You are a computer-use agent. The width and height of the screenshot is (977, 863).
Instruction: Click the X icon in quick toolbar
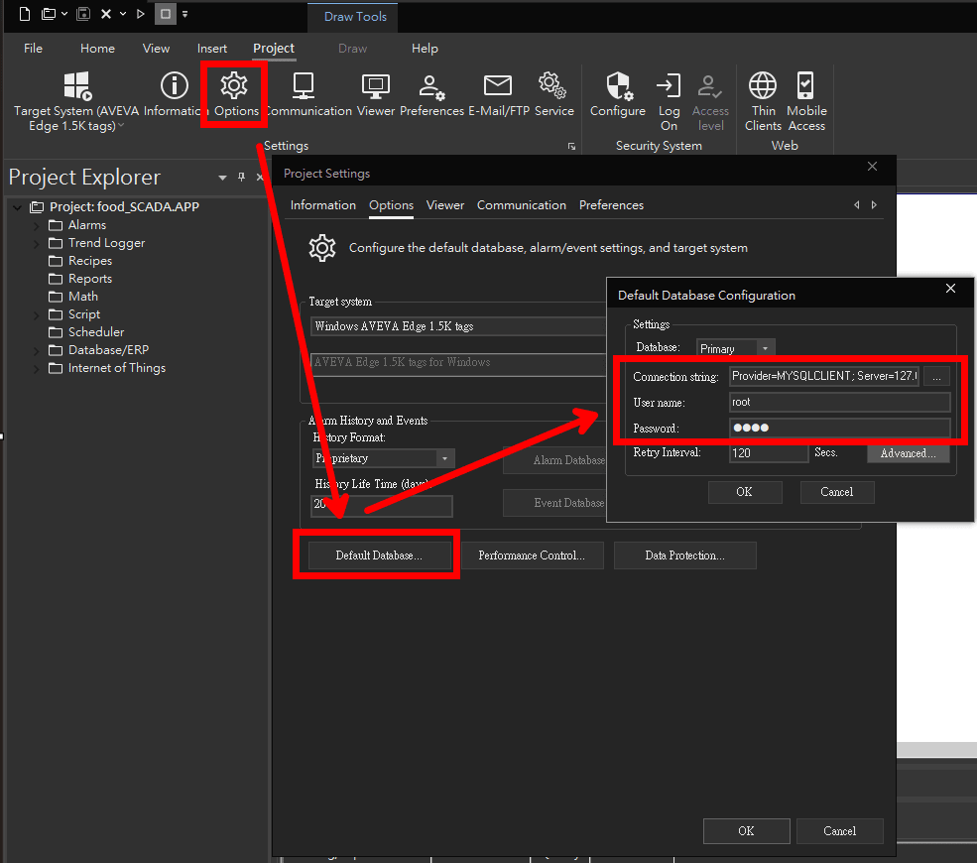click(106, 14)
